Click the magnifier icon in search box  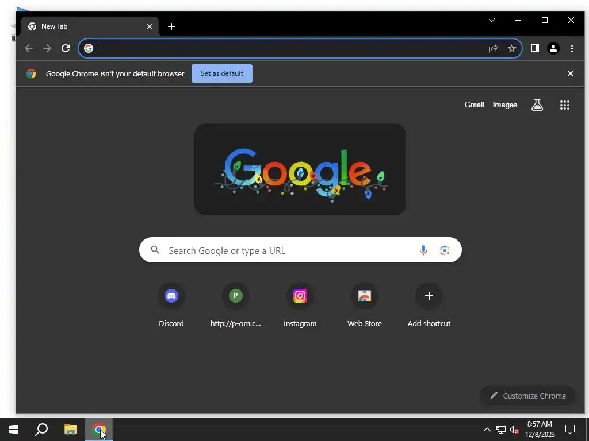pos(155,250)
